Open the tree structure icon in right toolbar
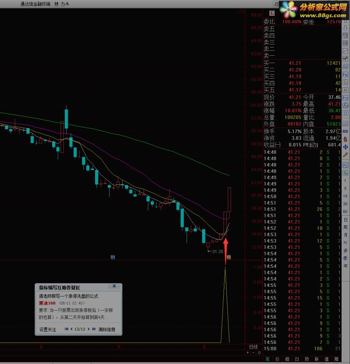The image size is (350, 364). pyautogui.click(x=345, y=82)
